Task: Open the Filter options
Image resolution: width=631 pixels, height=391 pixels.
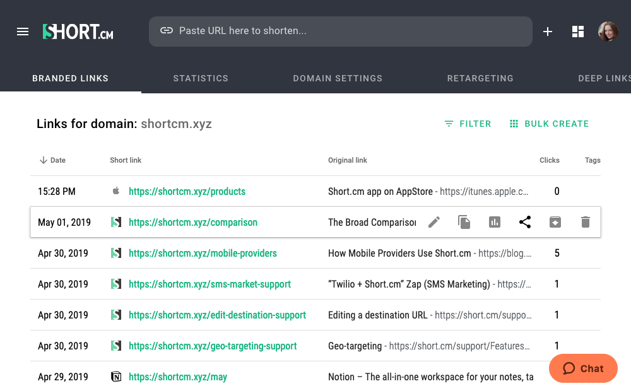Action: pyautogui.click(x=468, y=124)
